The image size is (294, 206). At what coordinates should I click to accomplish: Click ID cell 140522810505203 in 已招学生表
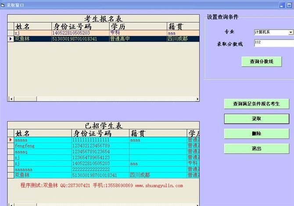100,164
